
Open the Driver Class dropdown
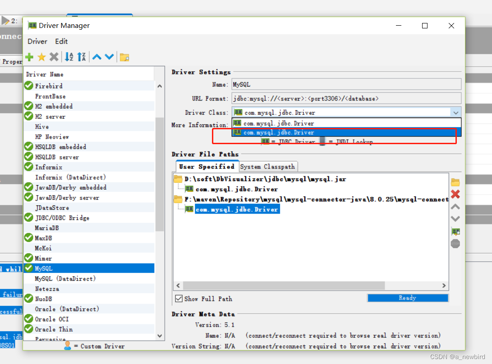(x=456, y=112)
